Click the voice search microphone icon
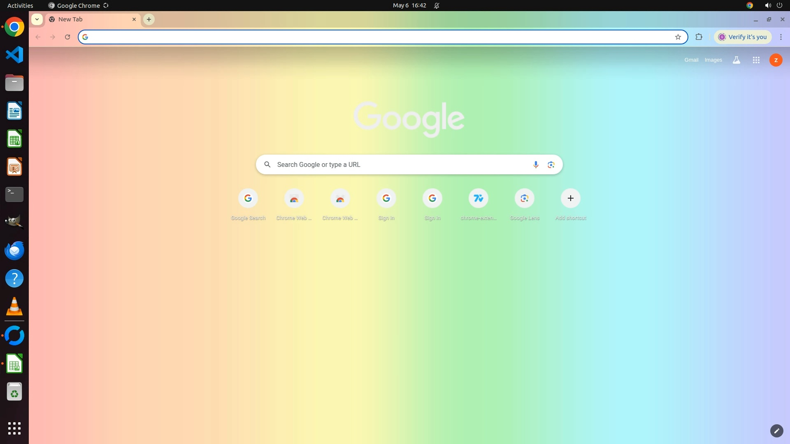Viewport: 790px width, 444px height. (535, 165)
